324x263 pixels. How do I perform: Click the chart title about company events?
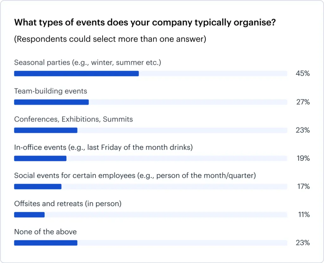tap(145, 23)
